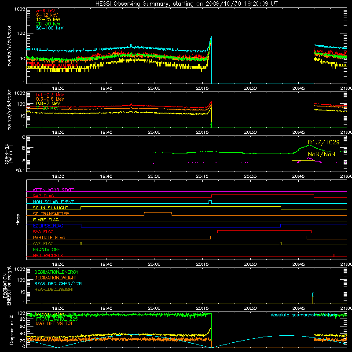Viewport: 352px width, 352px height.
Task: Click the cyan REAR_DEC_CHAN spike in the decimation panel
Action: 313,294
